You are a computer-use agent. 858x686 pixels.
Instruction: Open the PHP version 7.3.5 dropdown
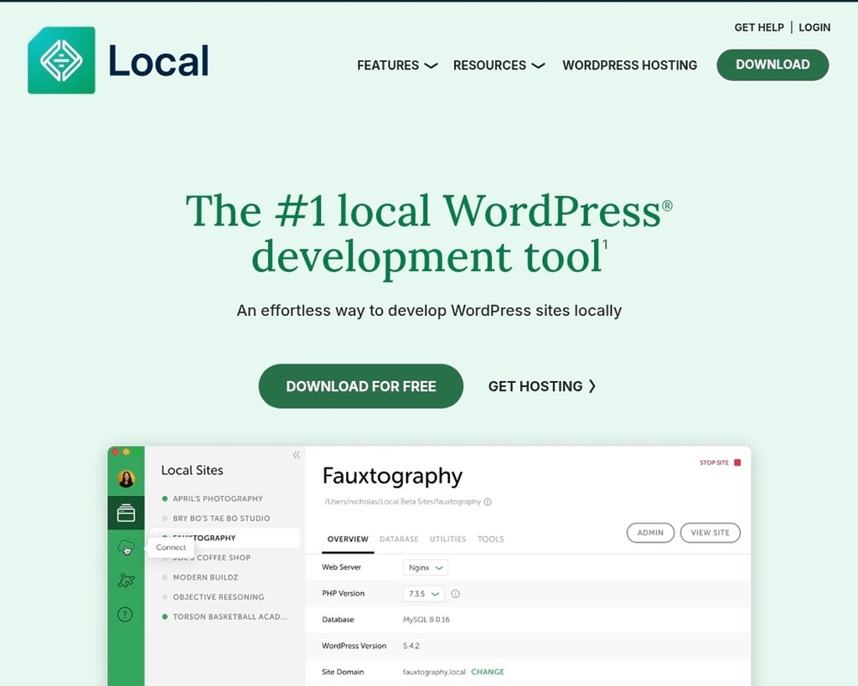click(x=423, y=594)
